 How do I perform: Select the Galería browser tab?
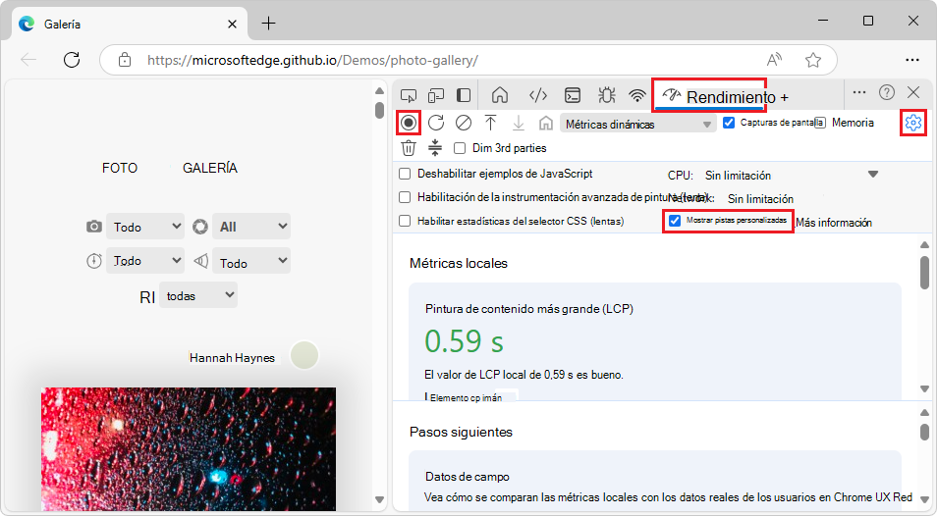[129, 24]
